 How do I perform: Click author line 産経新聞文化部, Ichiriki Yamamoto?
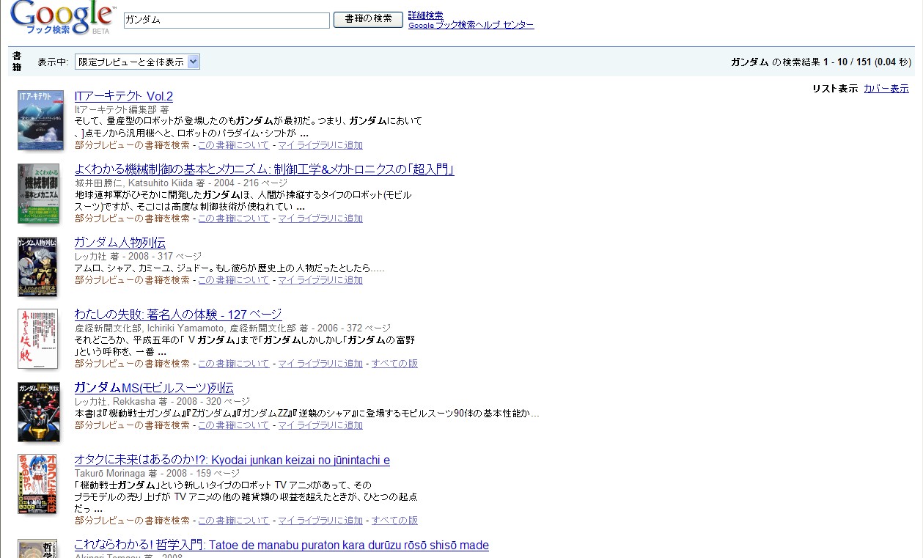click(x=232, y=328)
